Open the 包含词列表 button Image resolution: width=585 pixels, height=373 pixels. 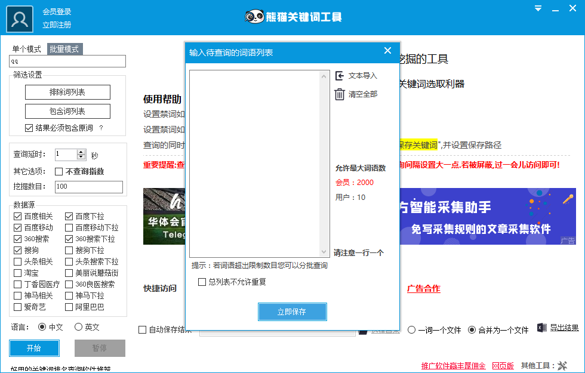(x=67, y=111)
